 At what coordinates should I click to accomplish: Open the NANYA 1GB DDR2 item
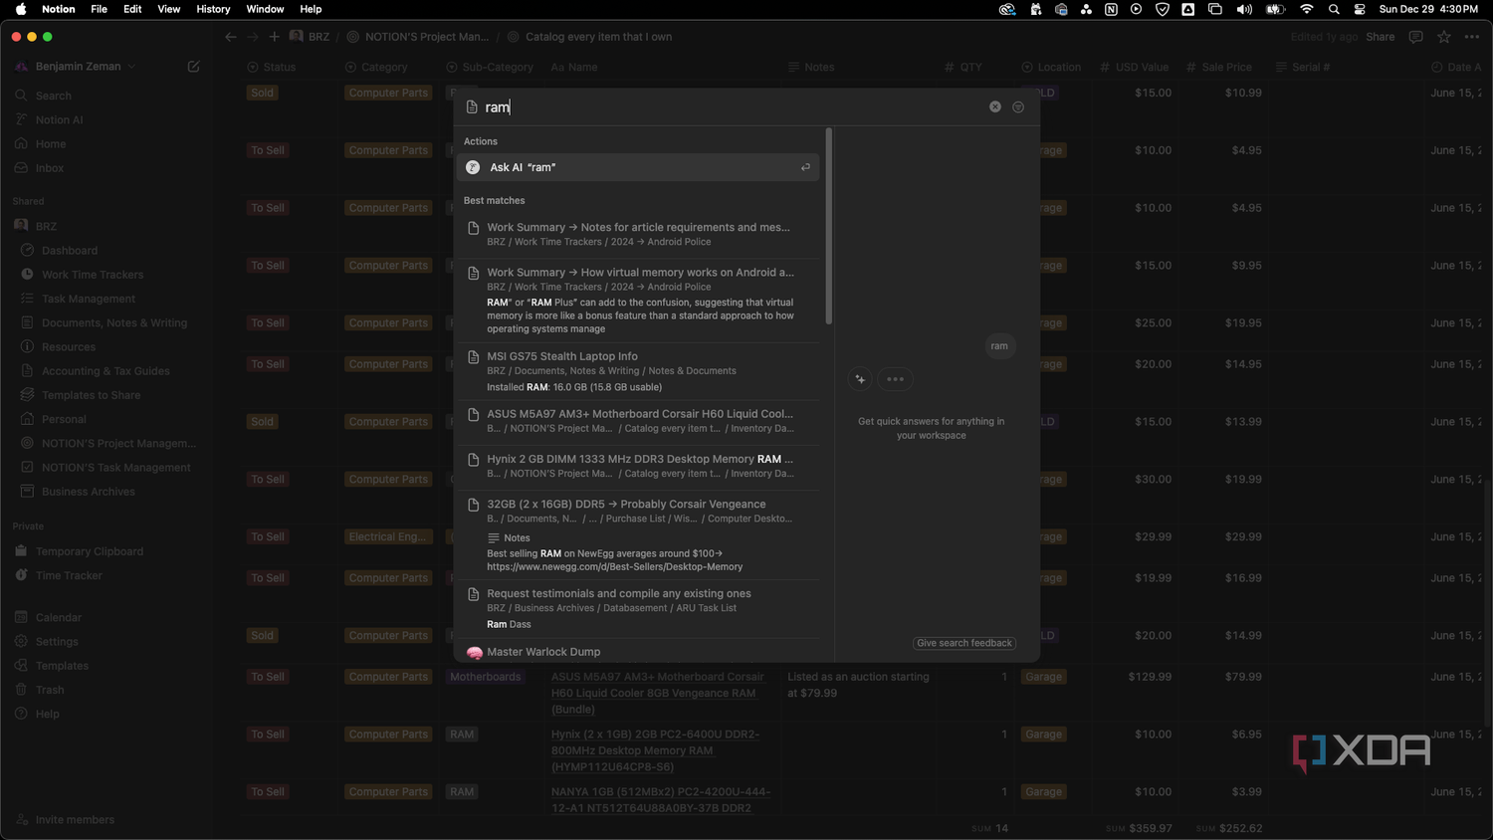click(661, 800)
